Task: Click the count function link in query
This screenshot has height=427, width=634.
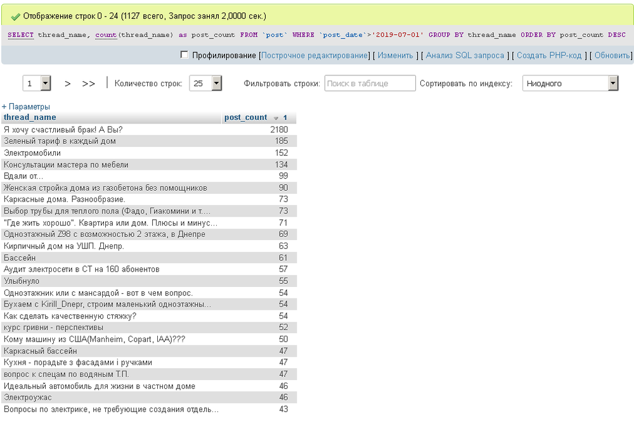Action: point(107,35)
